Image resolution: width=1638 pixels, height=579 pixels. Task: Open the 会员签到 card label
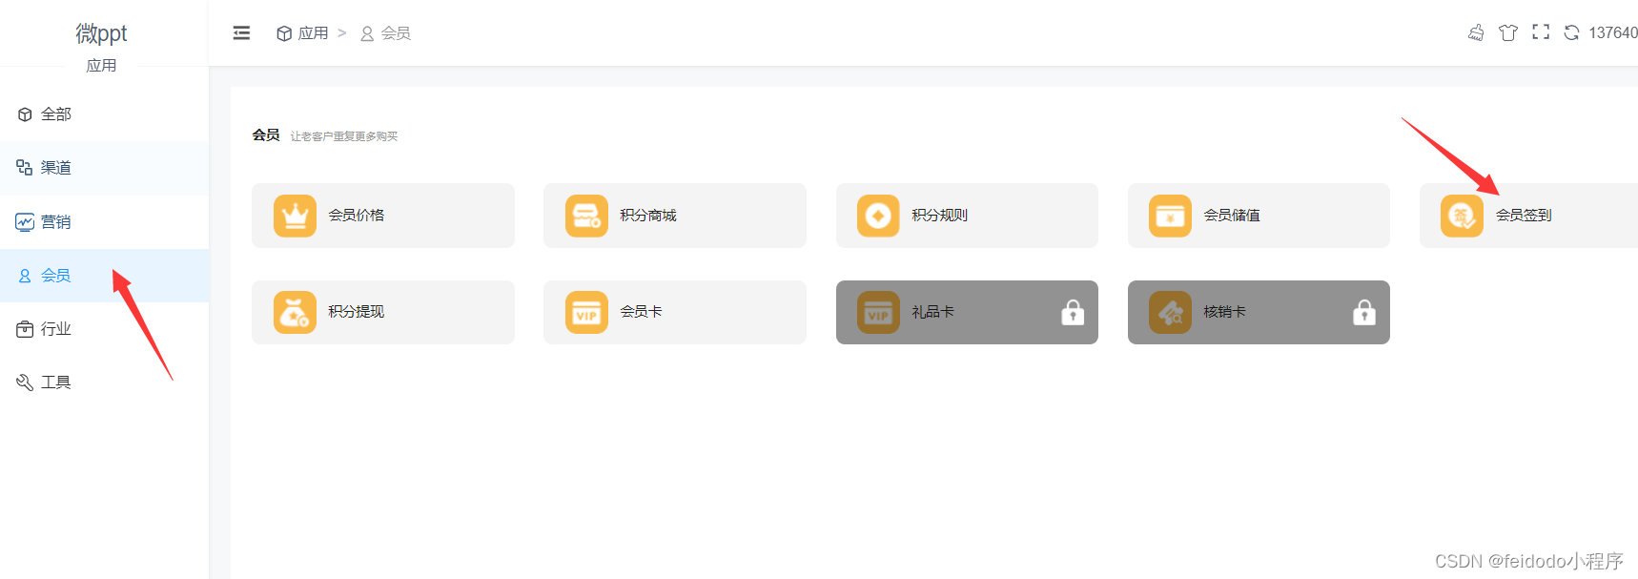1524,216
